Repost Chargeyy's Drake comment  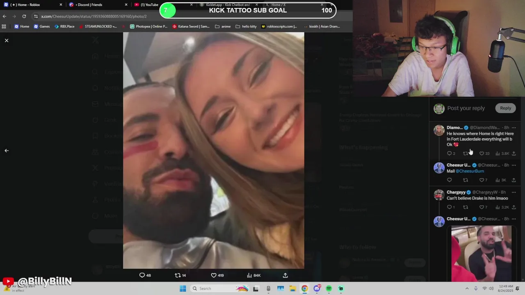pyautogui.click(x=466, y=207)
